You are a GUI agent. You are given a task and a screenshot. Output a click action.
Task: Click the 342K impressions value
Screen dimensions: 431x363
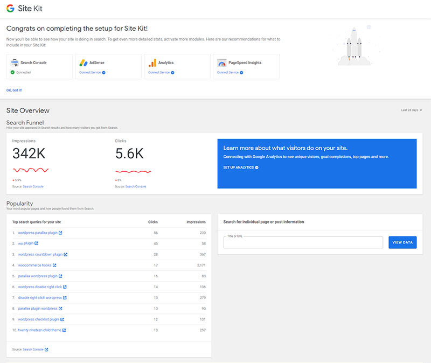pyautogui.click(x=29, y=153)
